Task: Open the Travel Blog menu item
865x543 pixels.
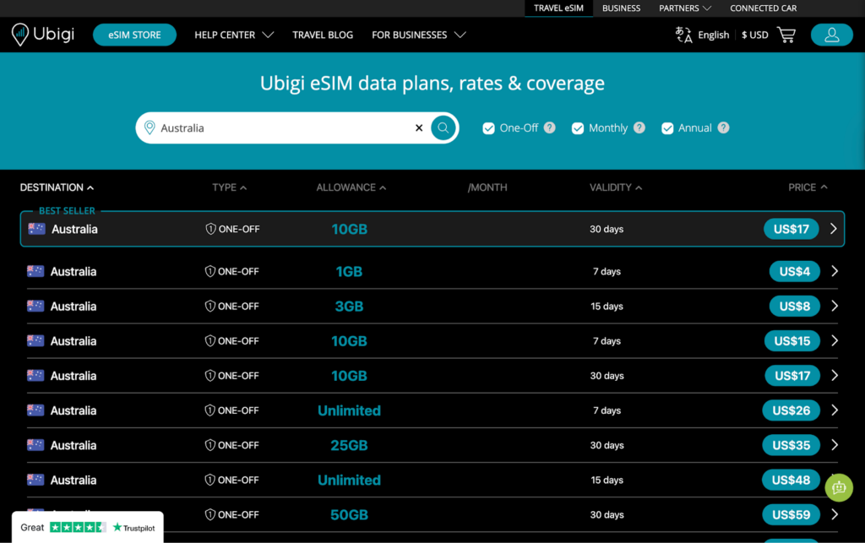Action: click(323, 35)
